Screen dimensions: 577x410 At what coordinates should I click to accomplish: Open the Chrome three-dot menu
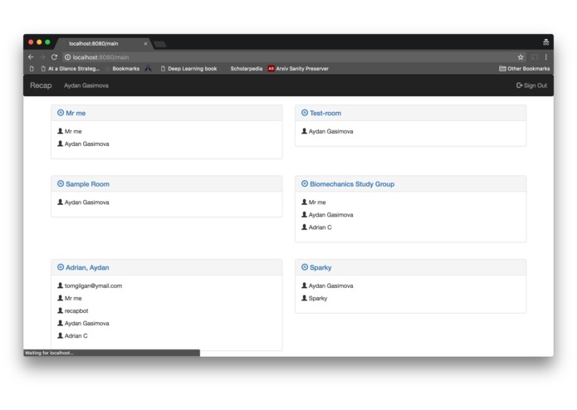point(546,57)
